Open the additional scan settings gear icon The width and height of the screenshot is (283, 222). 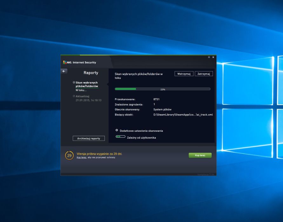pos(117,130)
